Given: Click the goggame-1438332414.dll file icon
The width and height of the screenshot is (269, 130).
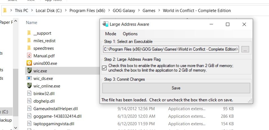Looking at the screenshot, I should [29, 116].
